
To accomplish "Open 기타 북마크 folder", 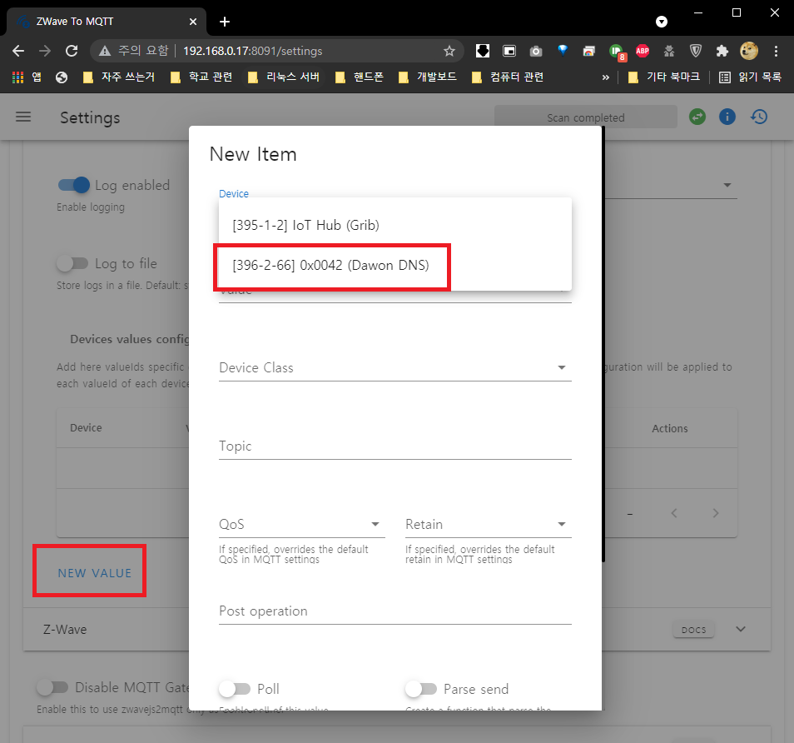I will (x=664, y=77).
